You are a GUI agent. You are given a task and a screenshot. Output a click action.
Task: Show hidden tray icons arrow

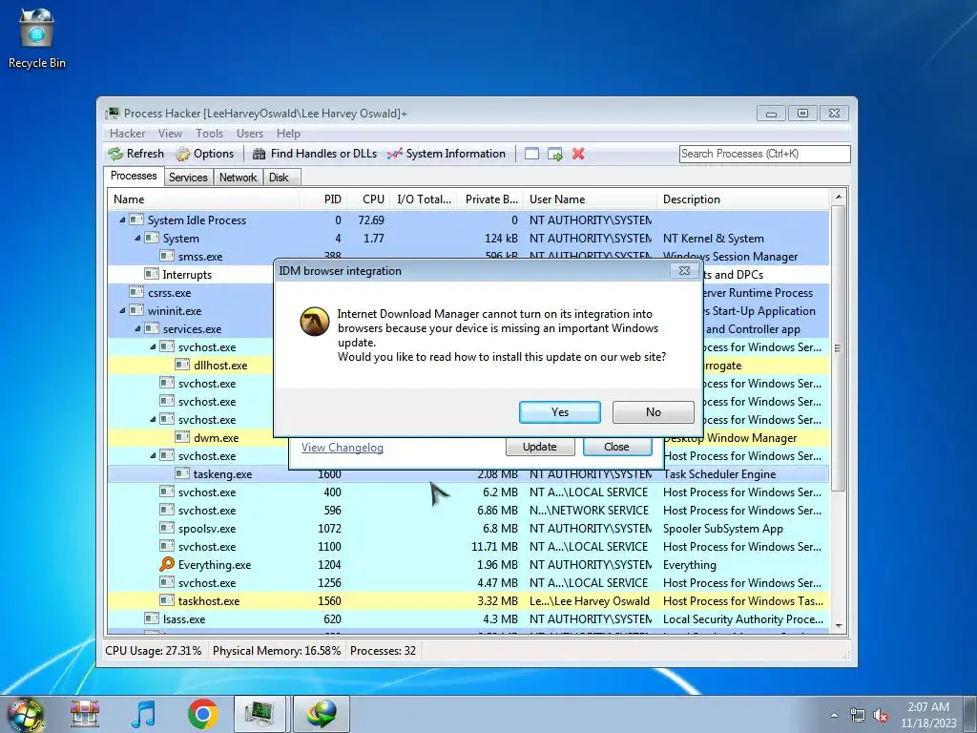click(834, 716)
